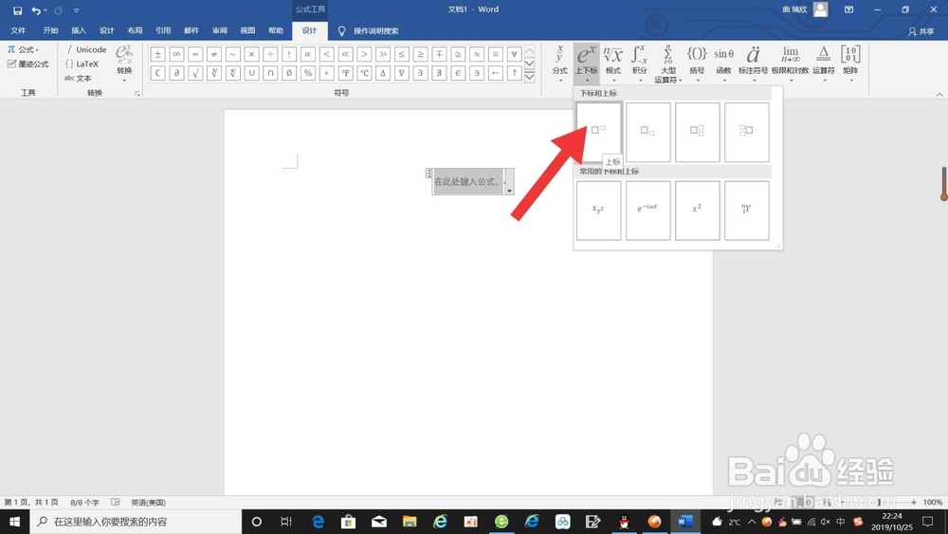
Task: Insert the up arrow symbol
Action: click(x=514, y=73)
